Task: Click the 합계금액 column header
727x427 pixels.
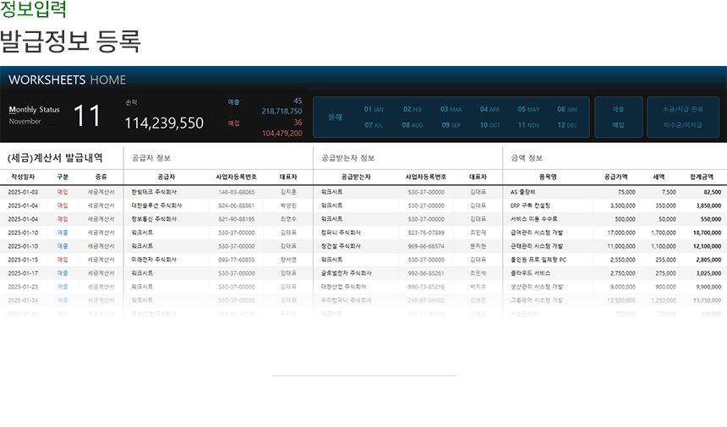Action: coord(702,177)
